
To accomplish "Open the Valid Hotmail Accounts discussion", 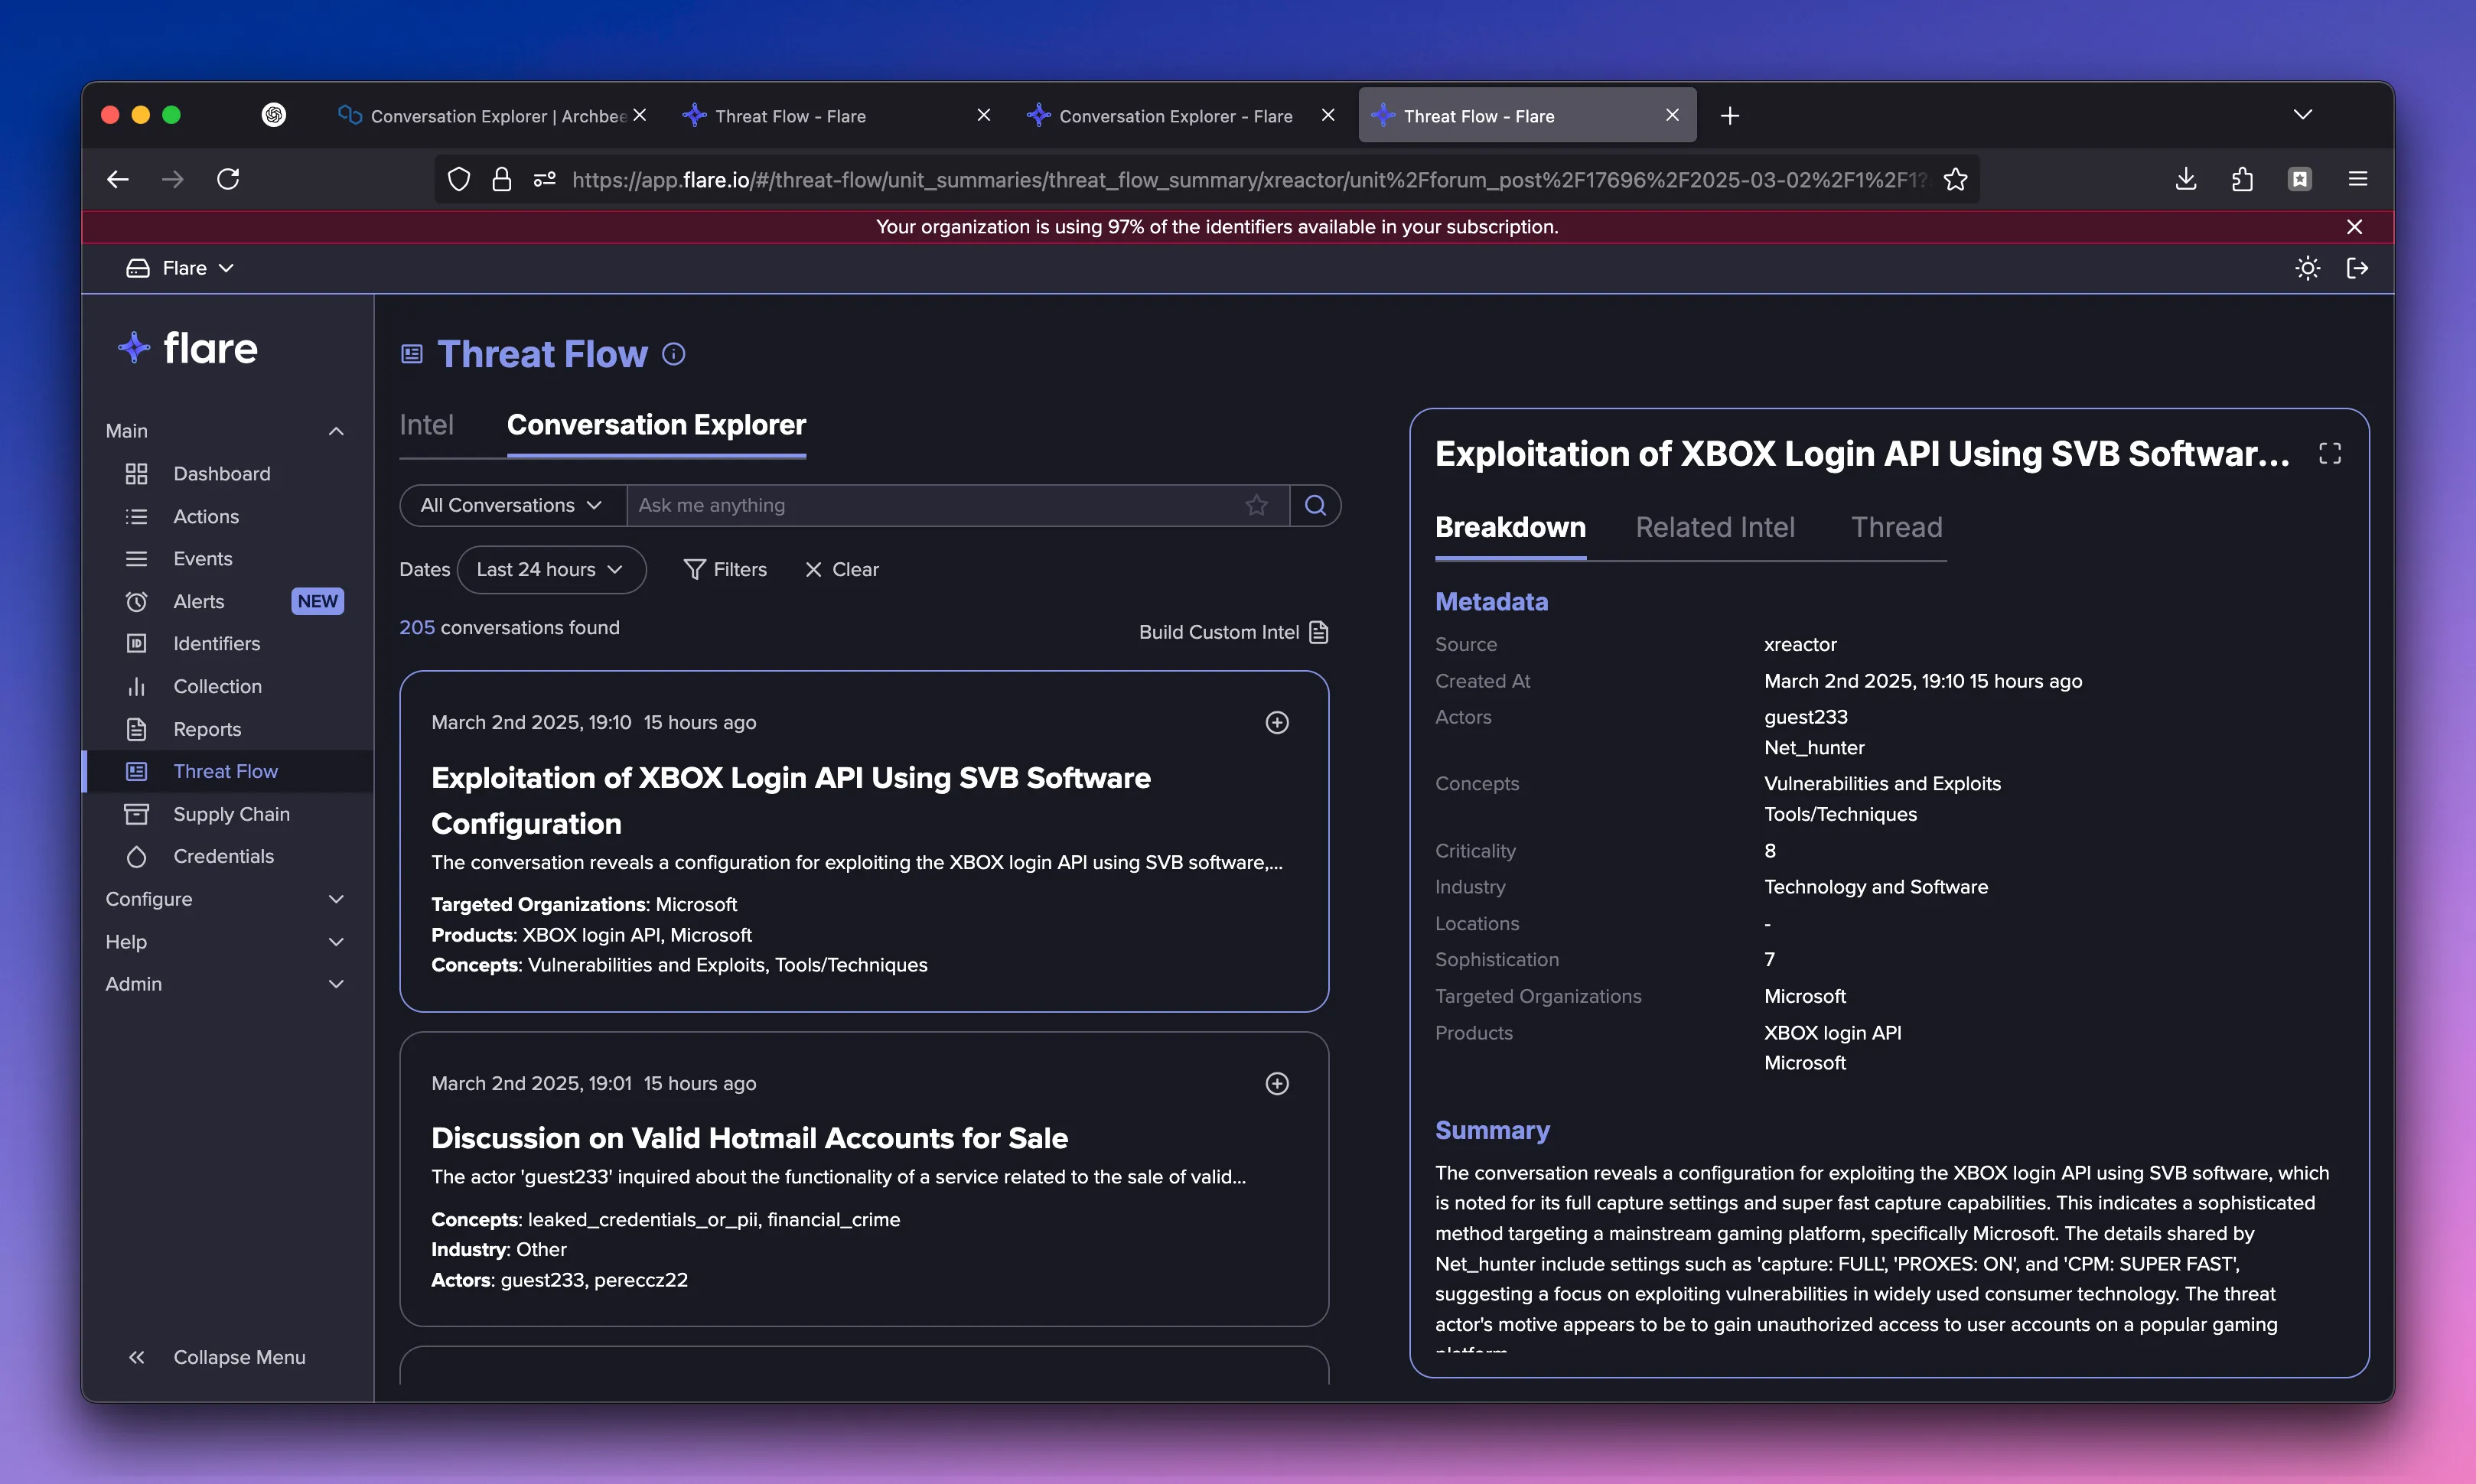I will coord(750,1138).
